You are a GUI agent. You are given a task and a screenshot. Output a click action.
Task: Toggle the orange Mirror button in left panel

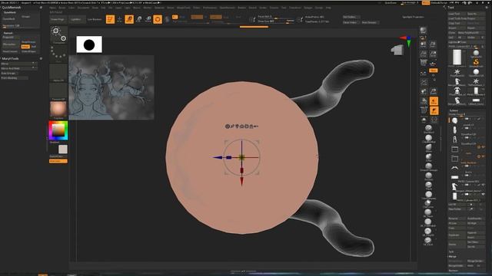click(25, 47)
